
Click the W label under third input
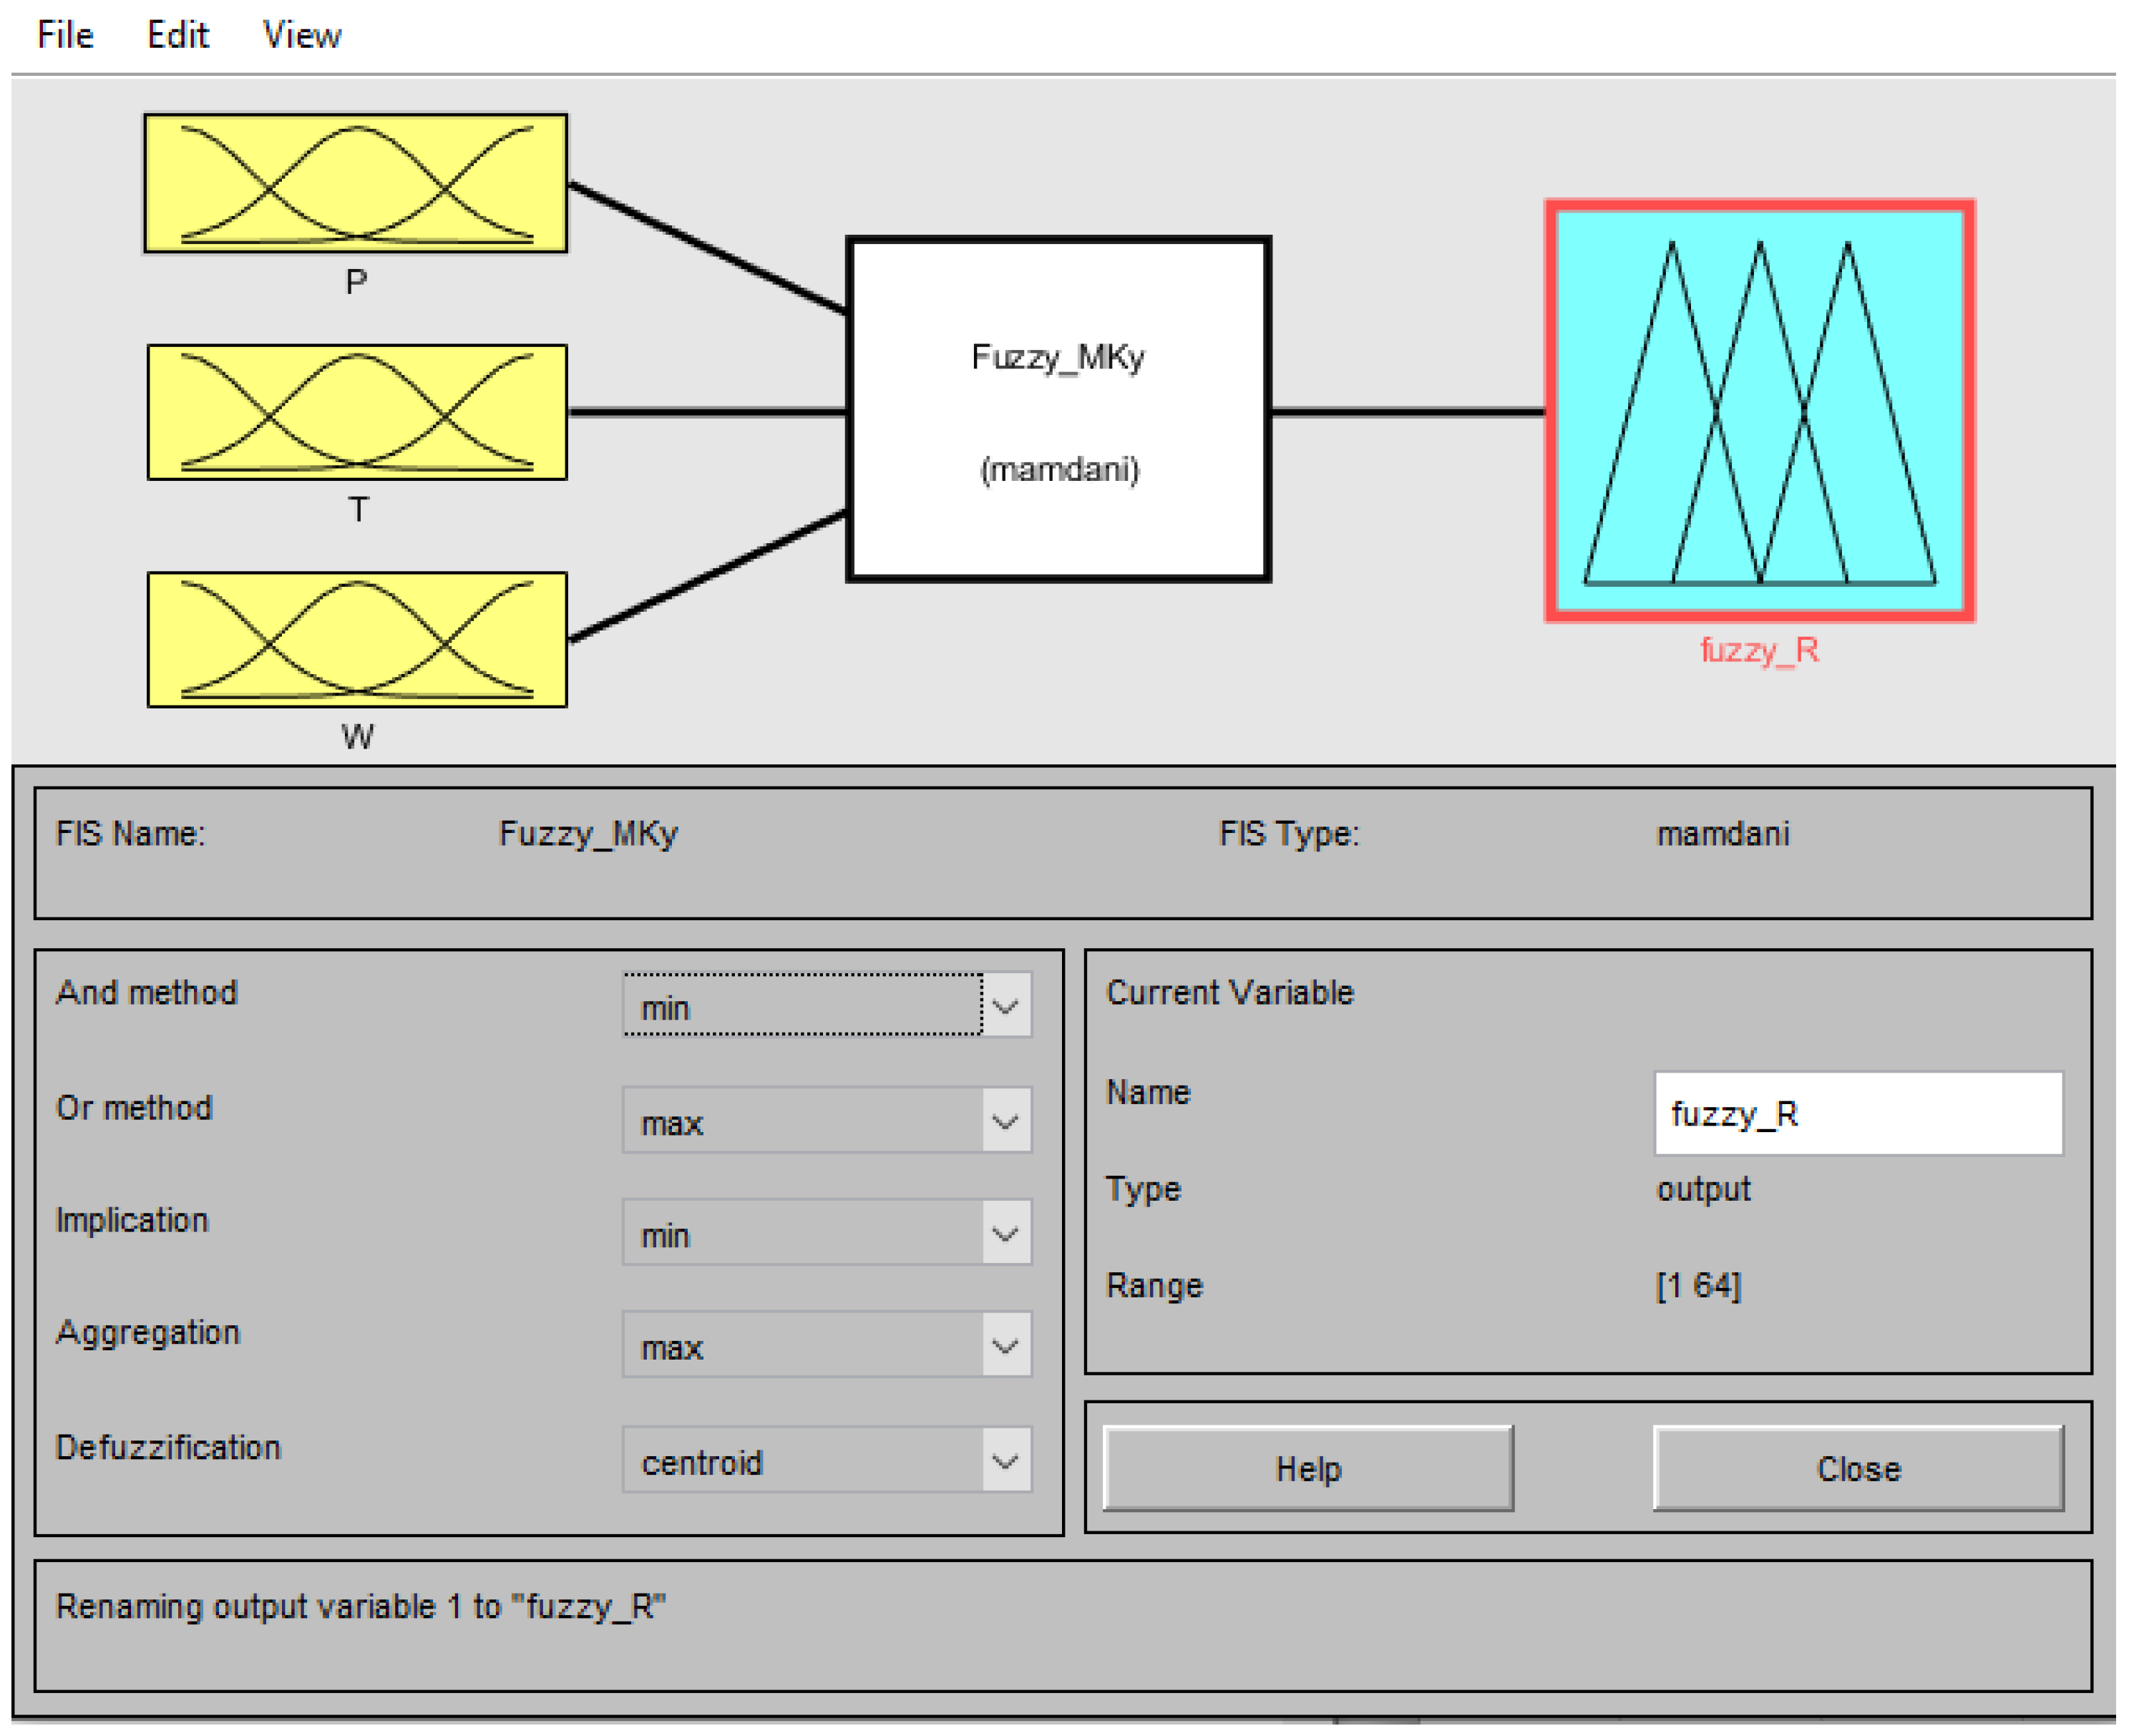pos(357,737)
